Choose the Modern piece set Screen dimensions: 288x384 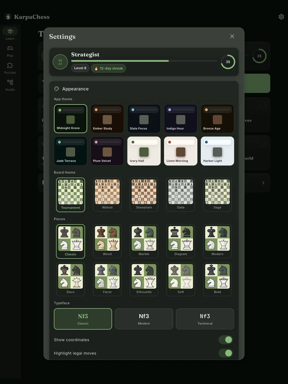(217, 241)
